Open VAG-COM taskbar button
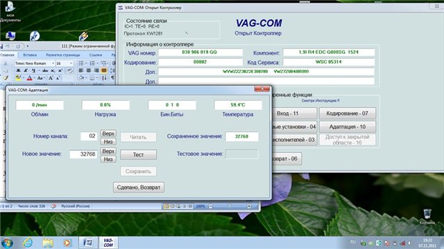444x249 pixels. tap(108, 243)
